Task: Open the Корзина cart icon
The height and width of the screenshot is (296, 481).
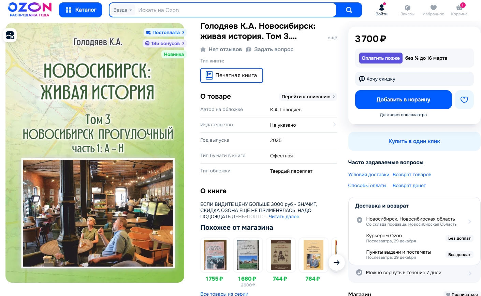Action: 459,8
